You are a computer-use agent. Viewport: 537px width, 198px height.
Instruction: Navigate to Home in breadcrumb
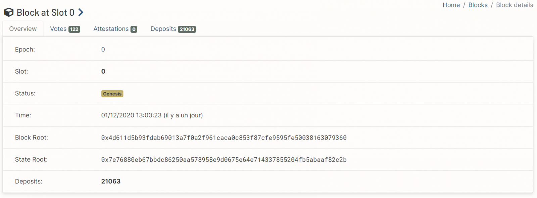click(x=451, y=5)
